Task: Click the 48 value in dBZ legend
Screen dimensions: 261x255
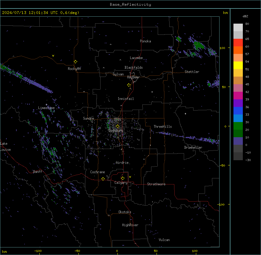Action: pyautogui.click(x=247, y=77)
